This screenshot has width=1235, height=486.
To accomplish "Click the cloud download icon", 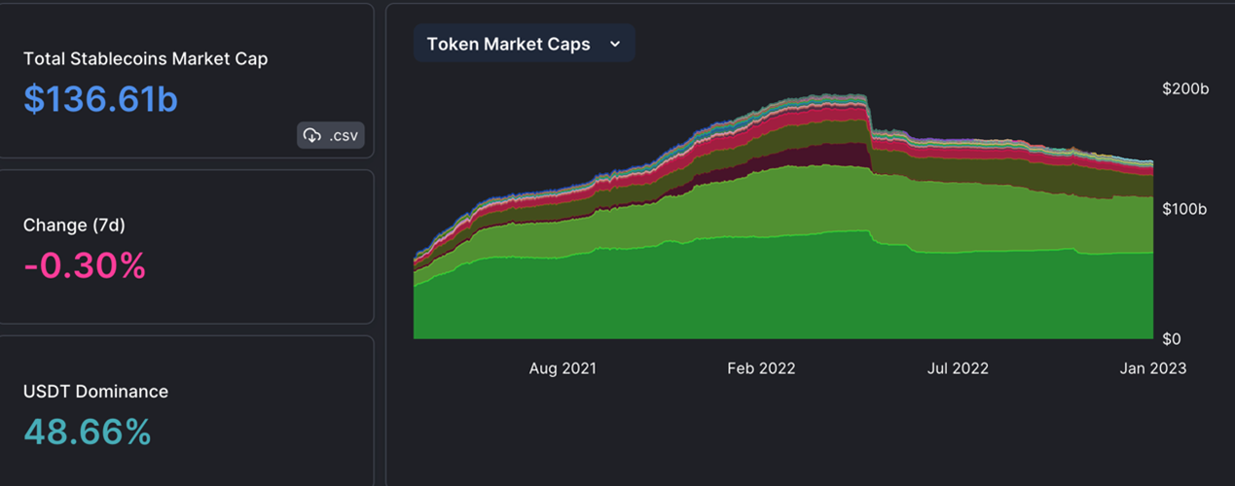I will (x=312, y=135).
